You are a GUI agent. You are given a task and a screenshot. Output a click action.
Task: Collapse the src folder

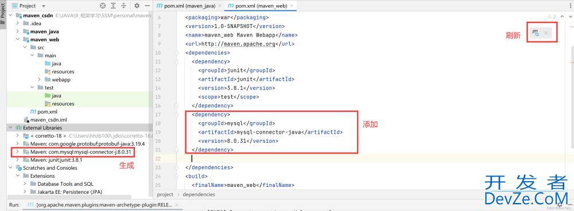(25, 48)
